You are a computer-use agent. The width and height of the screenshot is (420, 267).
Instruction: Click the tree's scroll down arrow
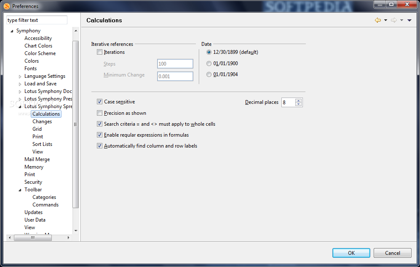coord(76,231)
